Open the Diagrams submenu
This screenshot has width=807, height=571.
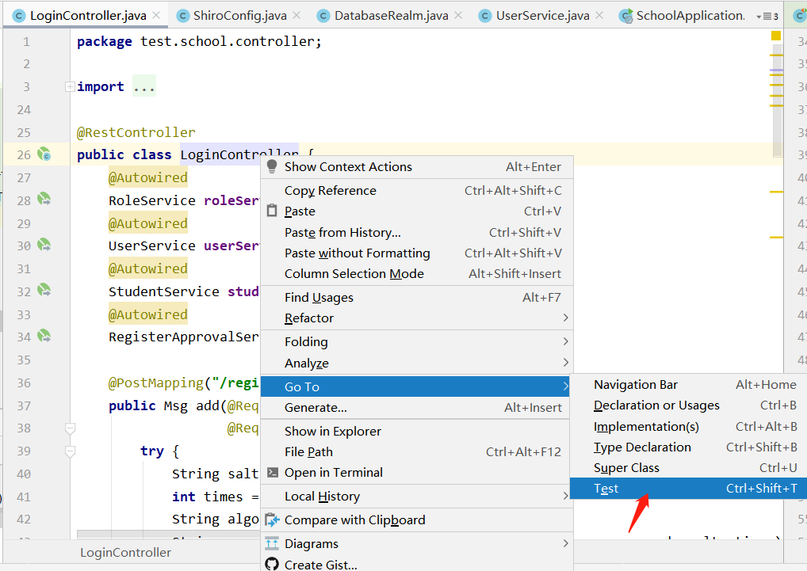[x=417, y=544]
